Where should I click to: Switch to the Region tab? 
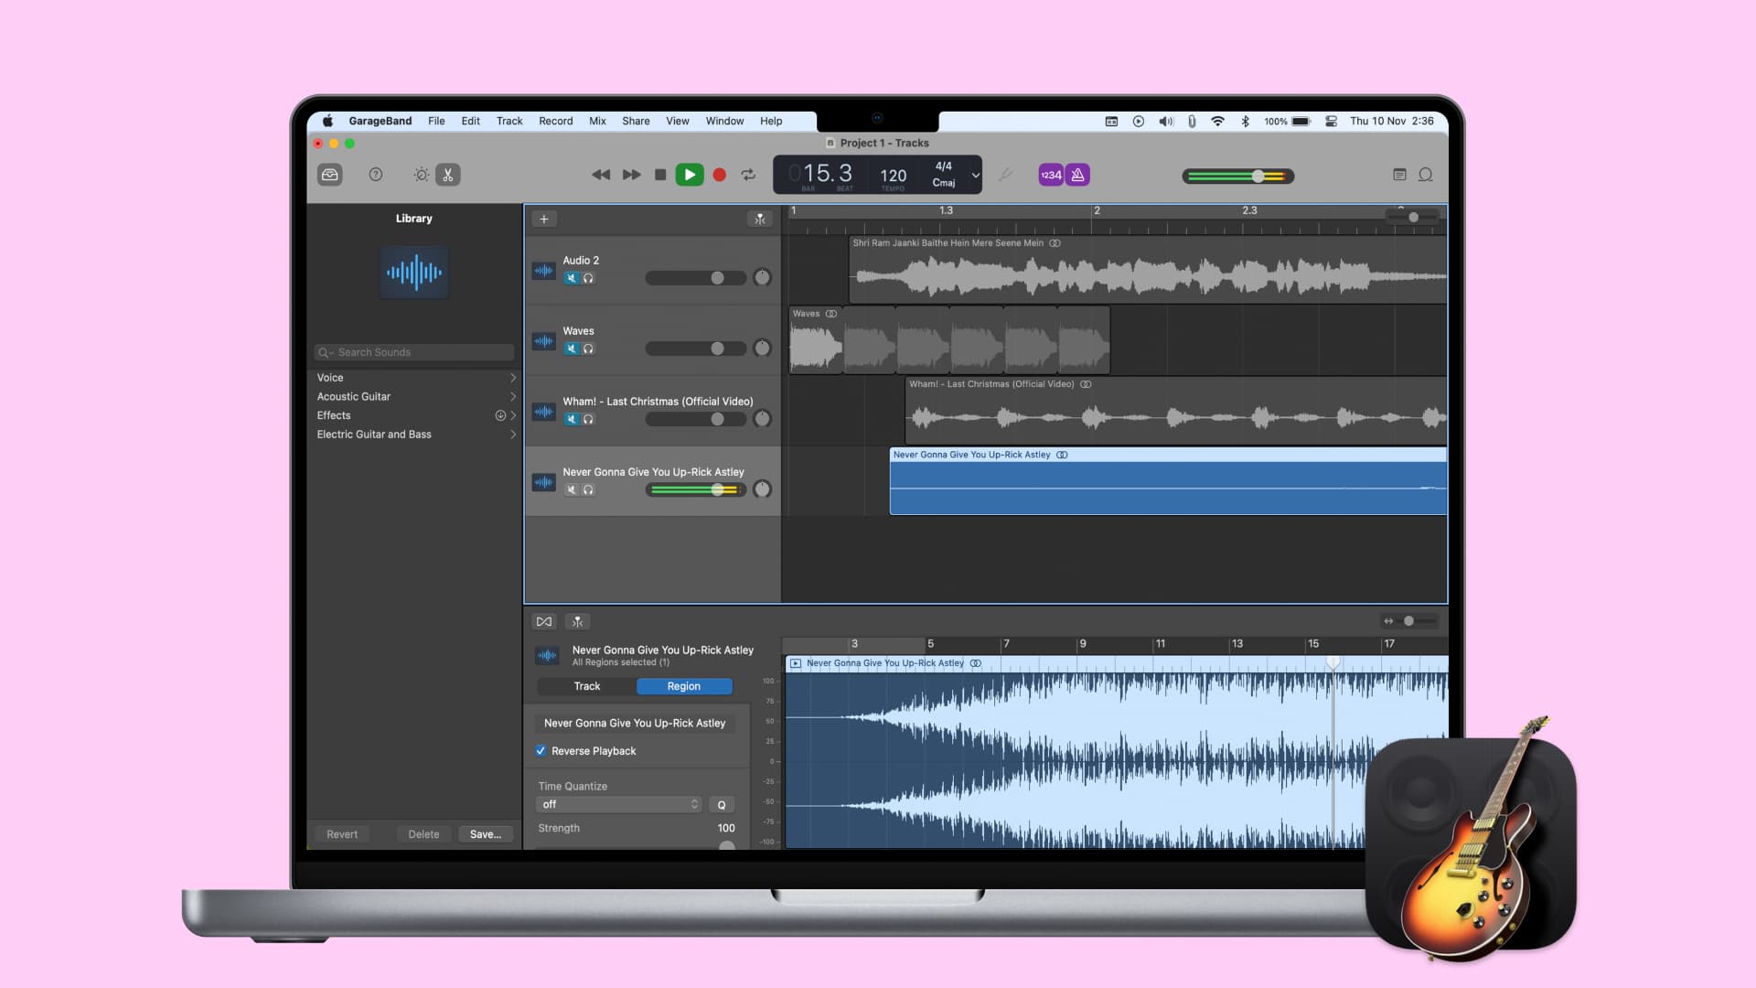tap(684, 686)
